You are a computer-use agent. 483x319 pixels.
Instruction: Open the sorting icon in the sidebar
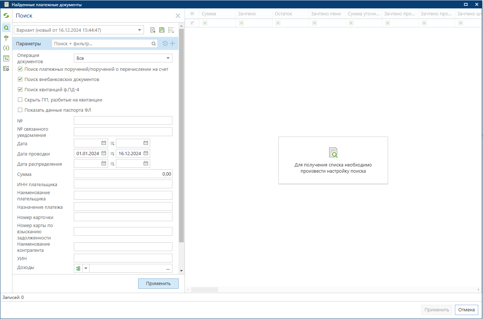coord(6,58)
